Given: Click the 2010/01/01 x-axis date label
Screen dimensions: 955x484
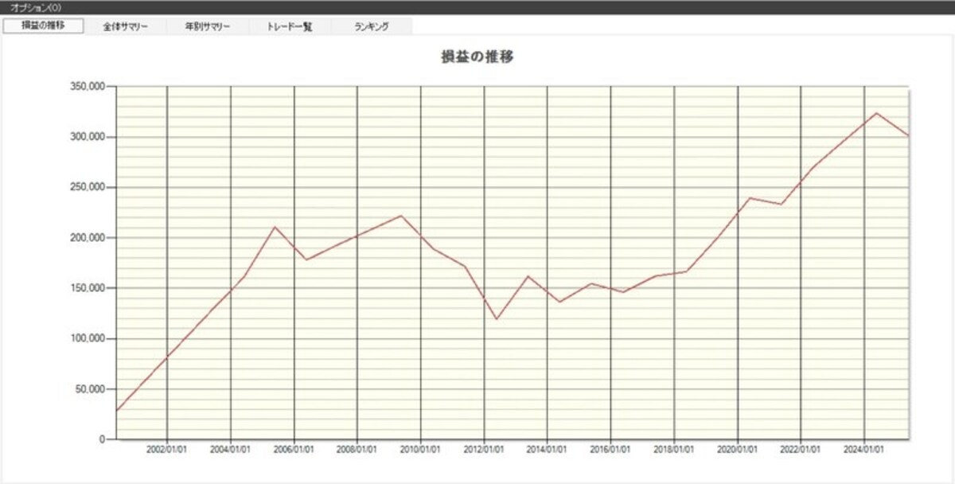Looking at the screenshot, I should (x=420, y=450).
